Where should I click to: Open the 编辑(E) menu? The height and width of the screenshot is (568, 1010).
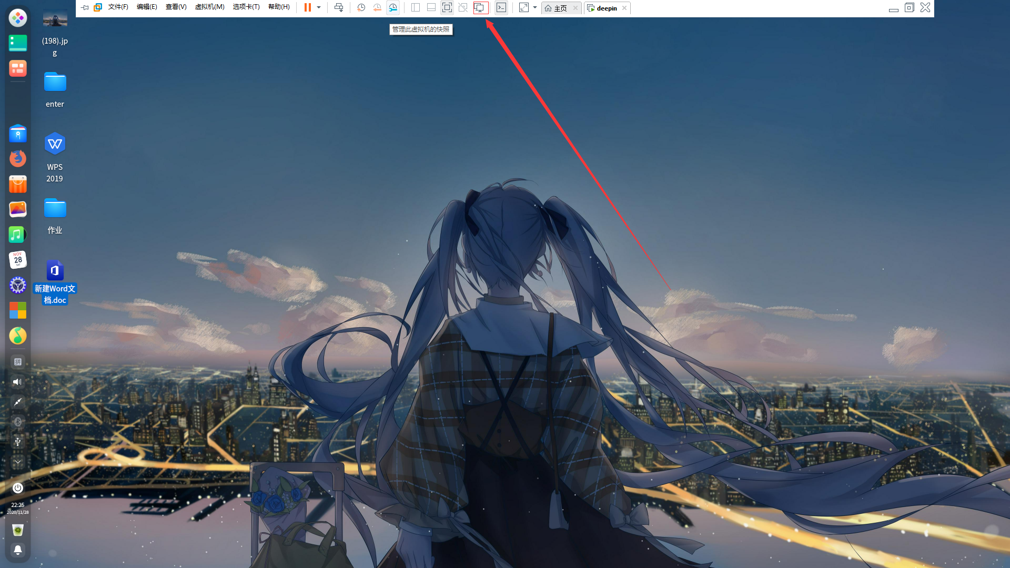[147, 7]
